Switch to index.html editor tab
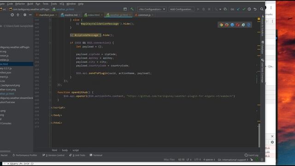 (93, 15)
